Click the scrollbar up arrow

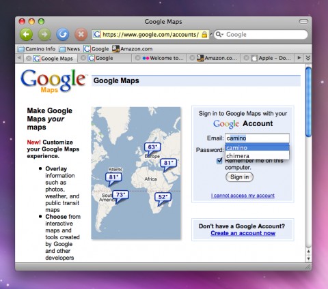coord(308,252)
